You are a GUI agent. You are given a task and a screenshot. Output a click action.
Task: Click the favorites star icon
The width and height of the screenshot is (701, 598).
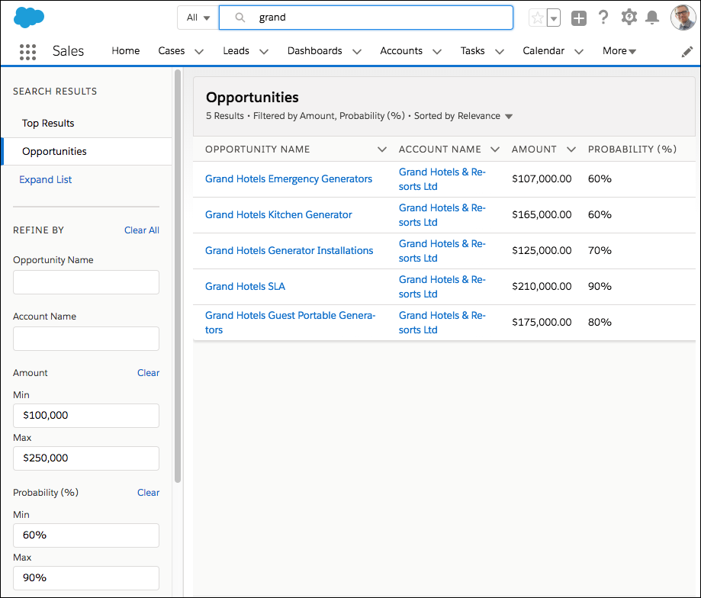537,18
